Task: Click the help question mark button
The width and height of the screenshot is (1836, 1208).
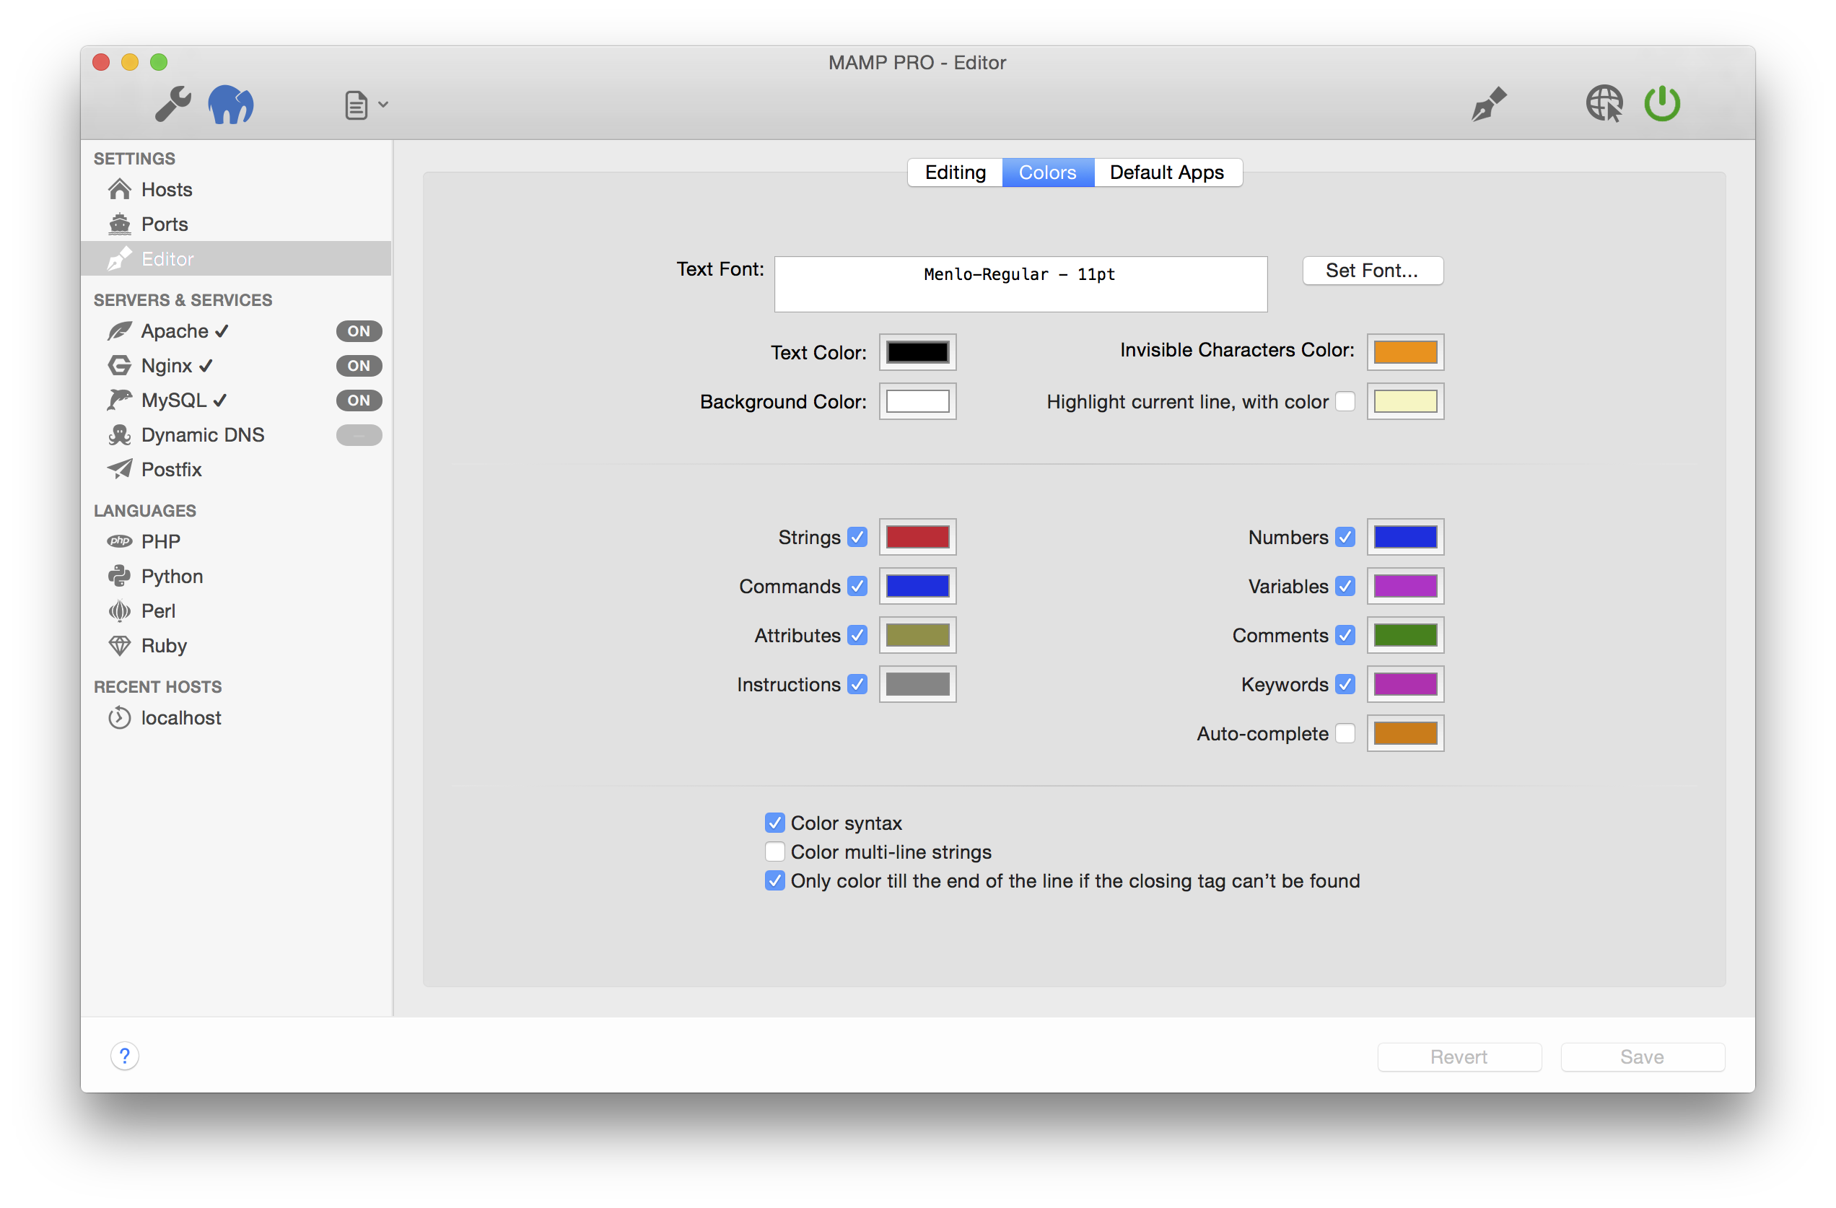Action: (x=125, y=1056)
